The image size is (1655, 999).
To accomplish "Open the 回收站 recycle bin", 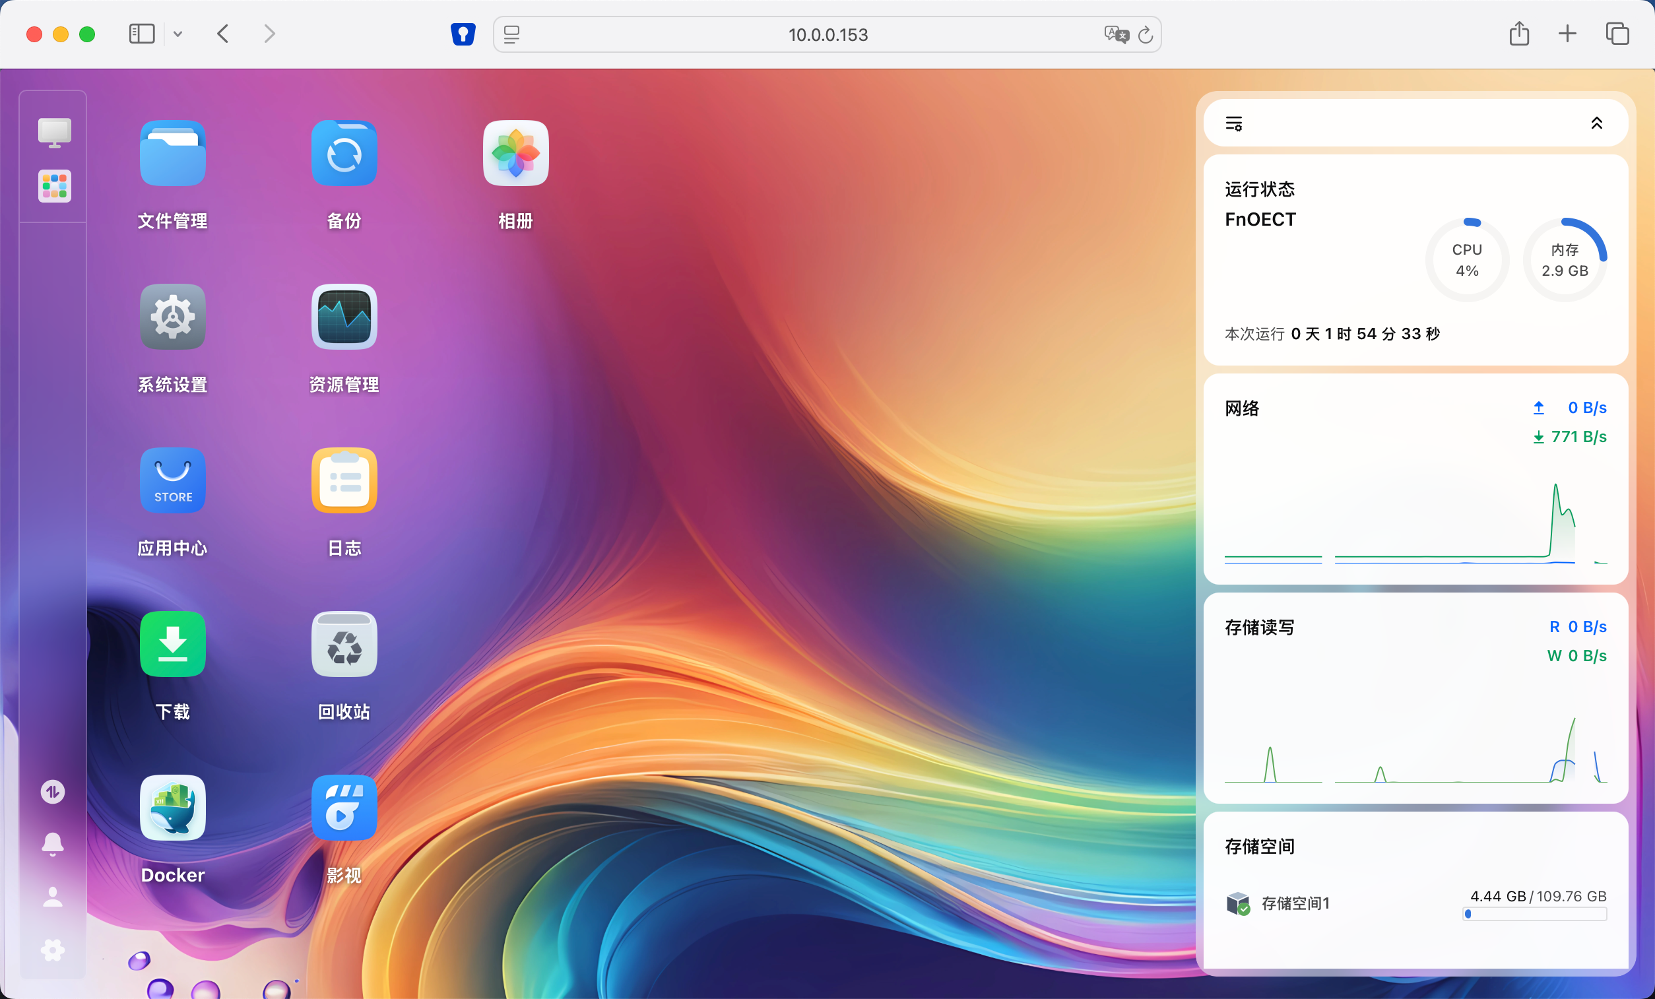I will coord(344,644).
